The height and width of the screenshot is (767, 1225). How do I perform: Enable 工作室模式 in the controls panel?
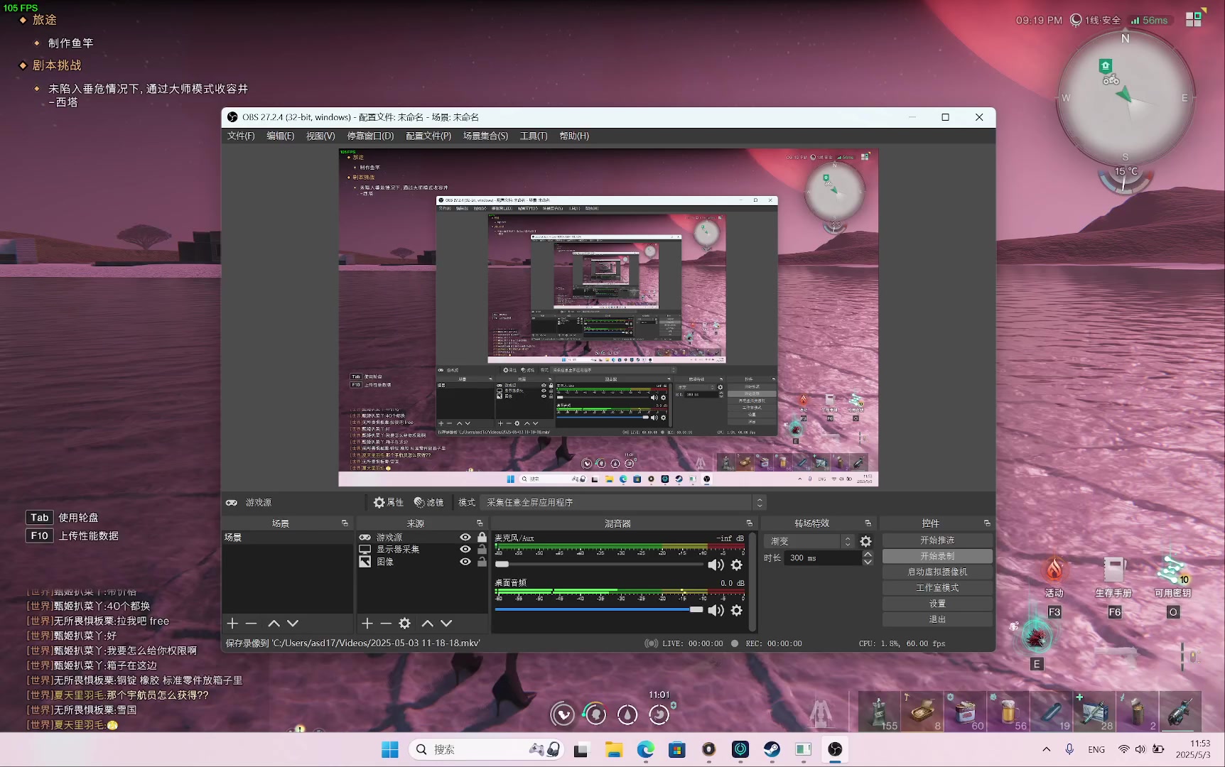[x=937, y=588]
